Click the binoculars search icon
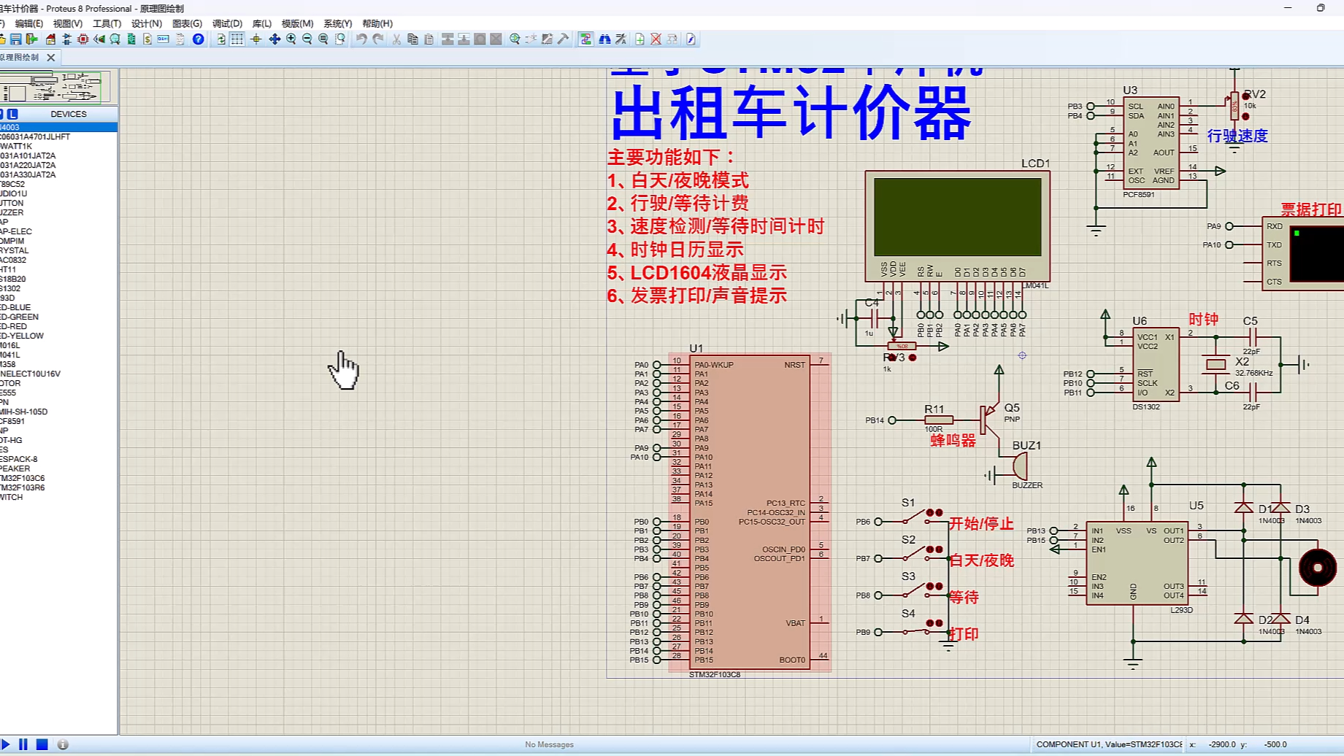This screenshot has width=1344, height=756. (x=604, y=39)
